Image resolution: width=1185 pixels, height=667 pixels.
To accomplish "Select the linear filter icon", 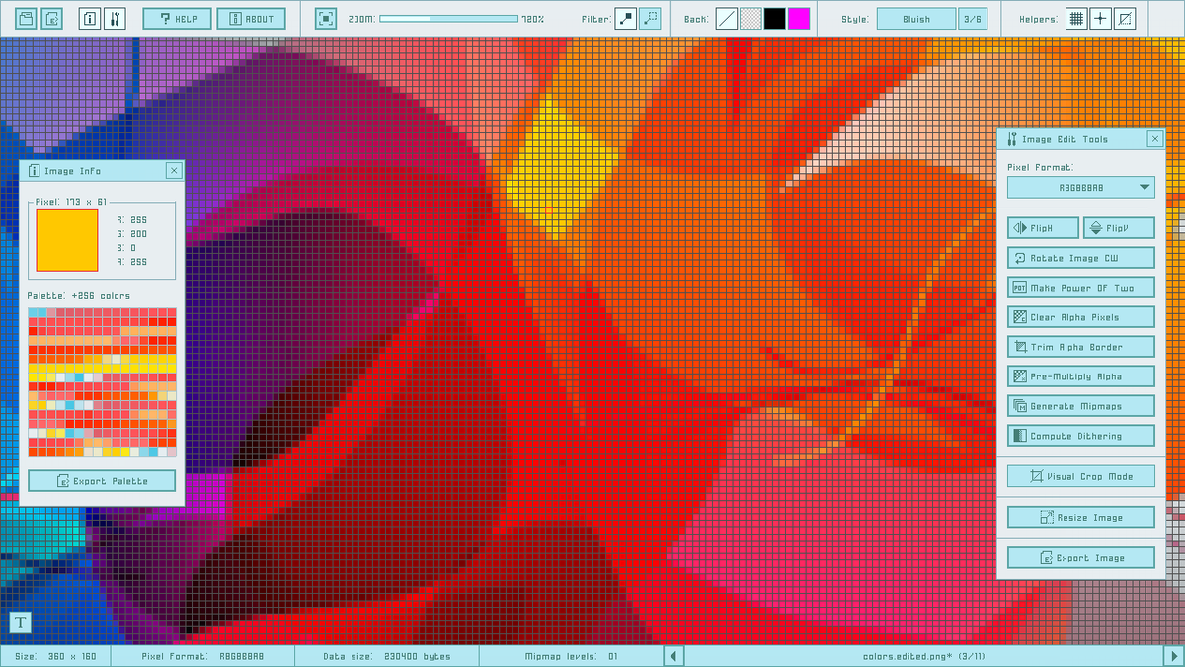I will (x=650, y=18).
